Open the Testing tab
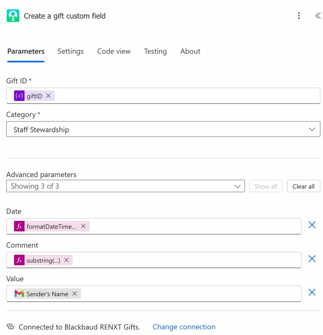Image resolution: width=323 pixels, height=335 pixels. (x=155, y=51)
